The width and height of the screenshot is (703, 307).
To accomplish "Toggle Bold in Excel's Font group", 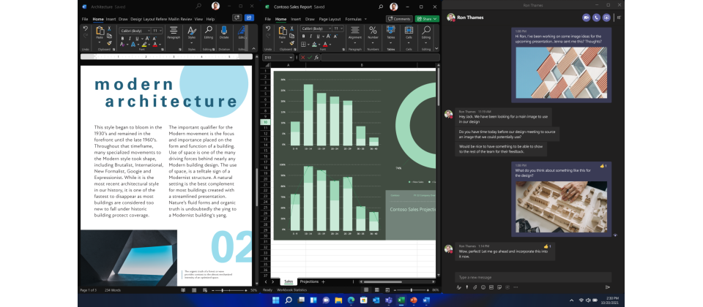I will pyautogui.click(x=303, y=37).
